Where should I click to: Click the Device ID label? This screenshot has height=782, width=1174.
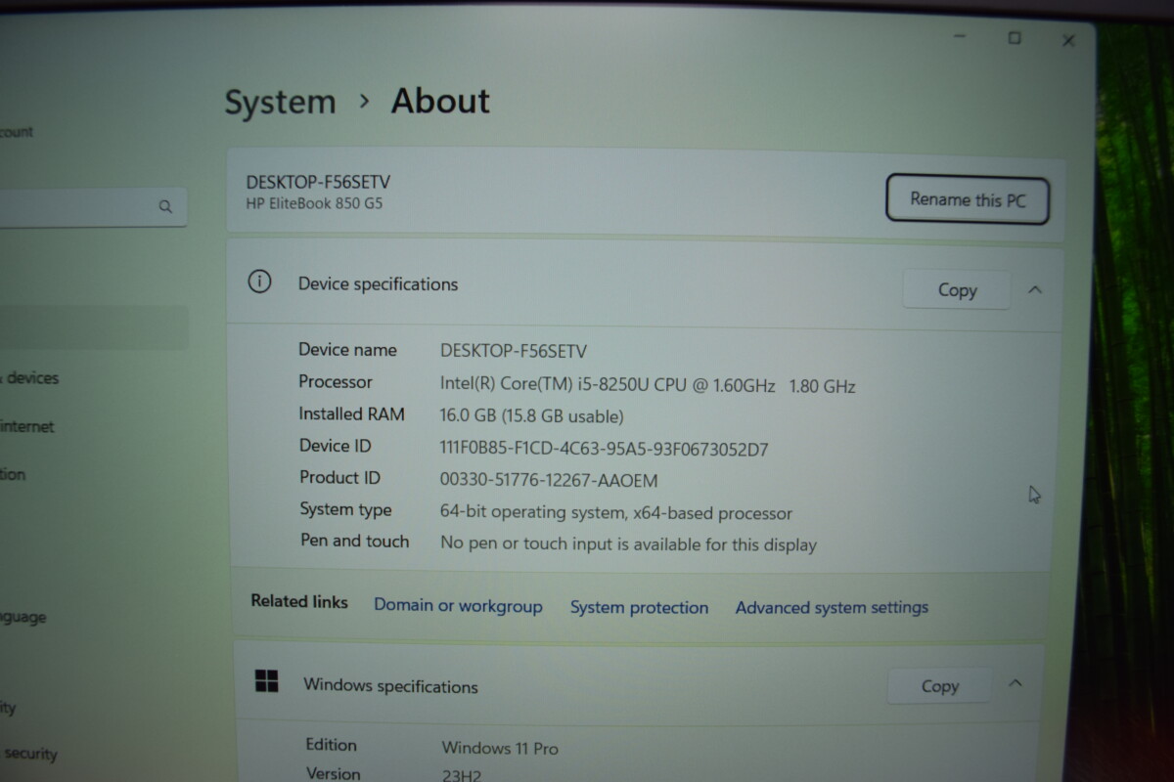(x=336, y=446)
